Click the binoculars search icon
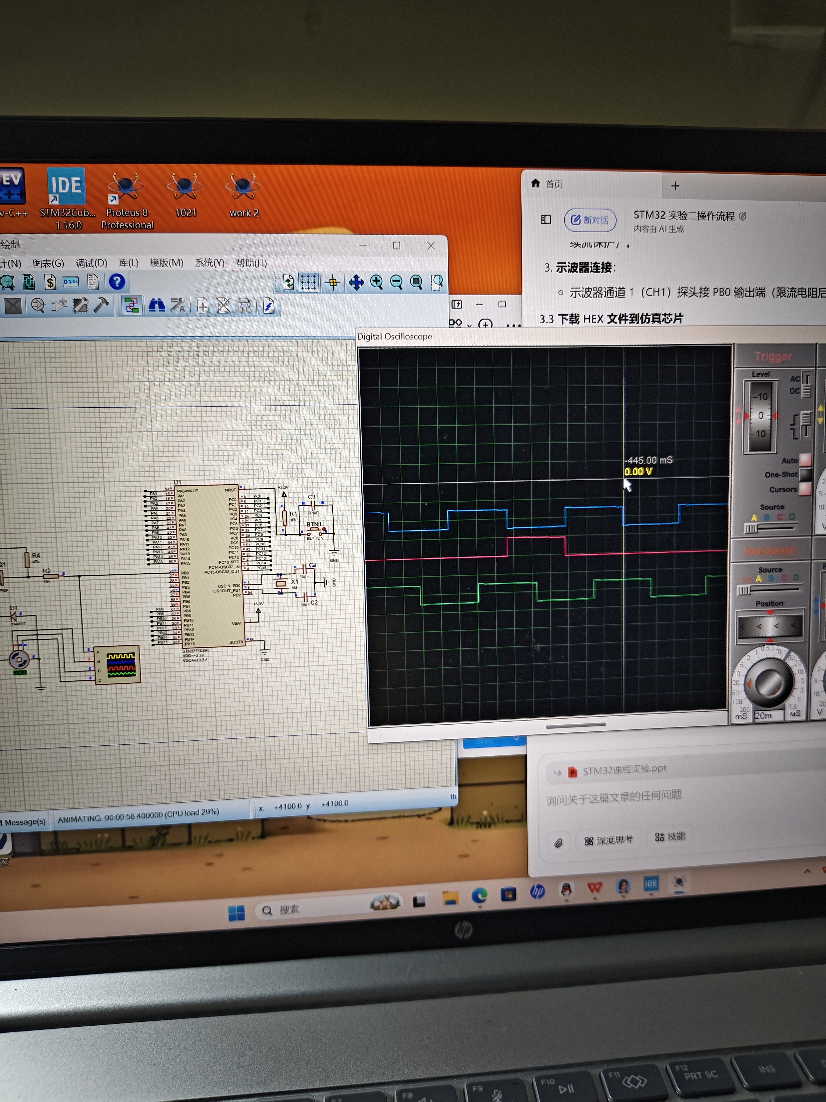 click(157, 305)
